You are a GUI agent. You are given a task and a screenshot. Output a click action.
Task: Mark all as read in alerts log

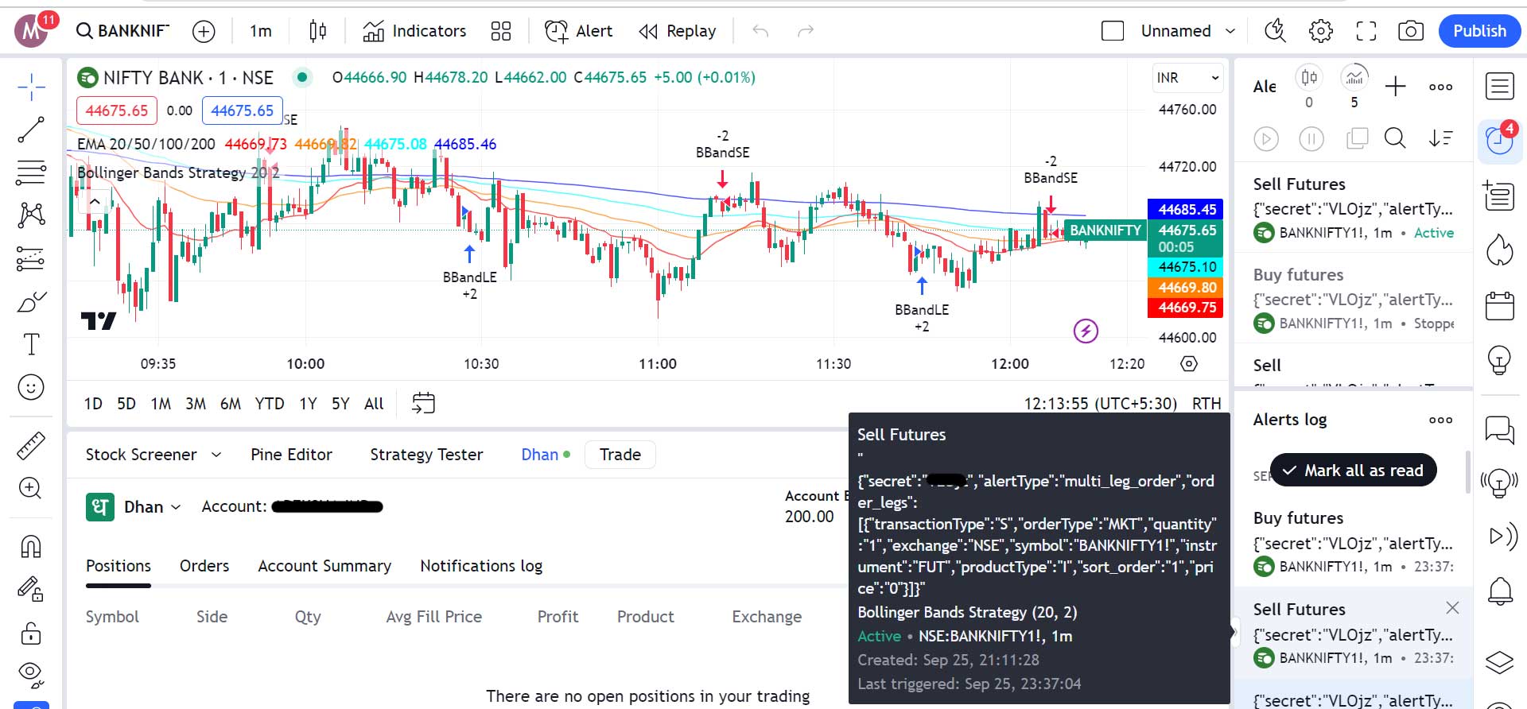1354,471
